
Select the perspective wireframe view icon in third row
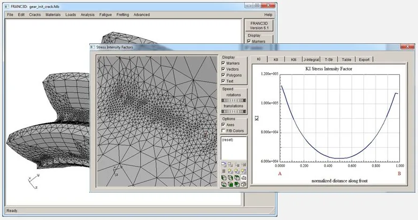click(x=244, y=178)
